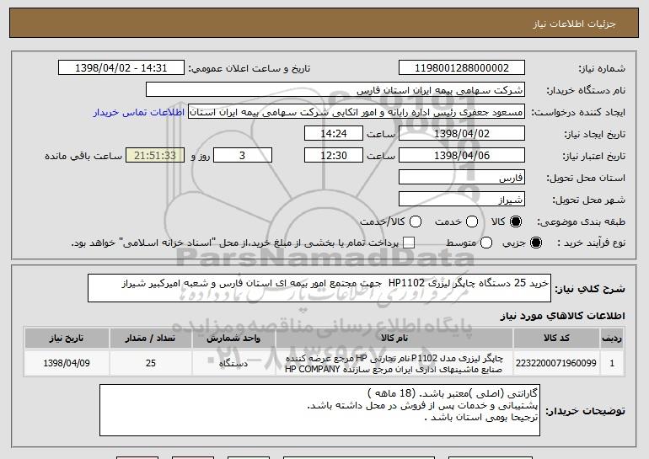
Task: Click row number 1 cell in the table
Action: coord(612,363)
